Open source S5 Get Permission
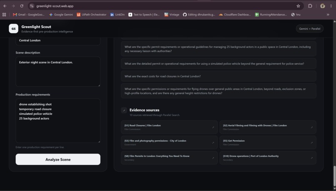 tap(268, 142)
